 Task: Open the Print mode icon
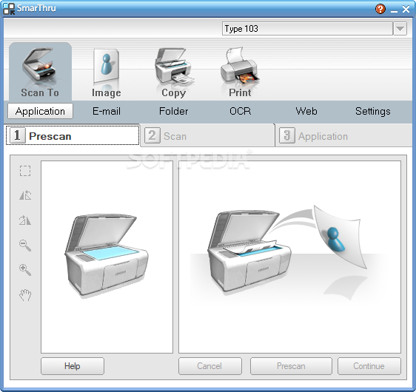click(240, 72)
